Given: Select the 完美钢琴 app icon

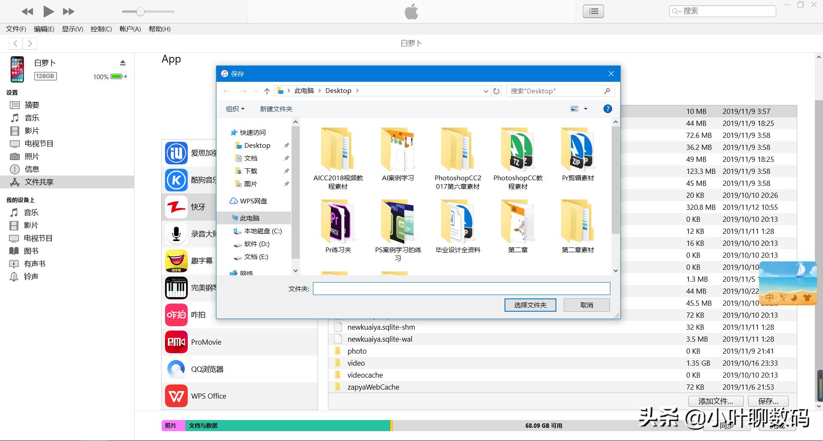Looking at the screenshot, I should (176, 288).
